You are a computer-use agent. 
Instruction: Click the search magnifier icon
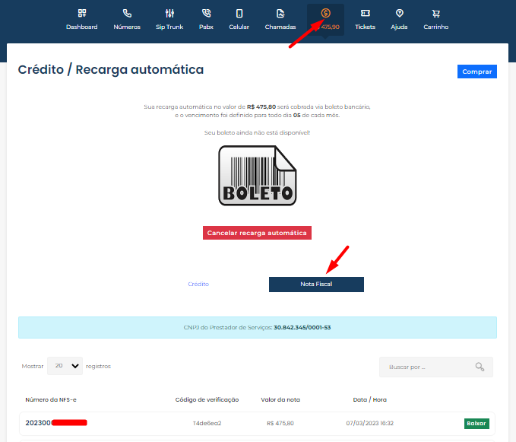click(x=480, y=367)
